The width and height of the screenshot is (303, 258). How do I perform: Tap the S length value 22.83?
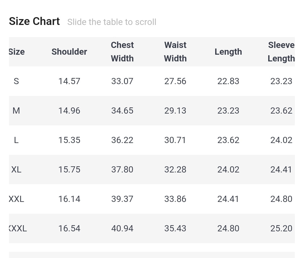tap(228, 81)
